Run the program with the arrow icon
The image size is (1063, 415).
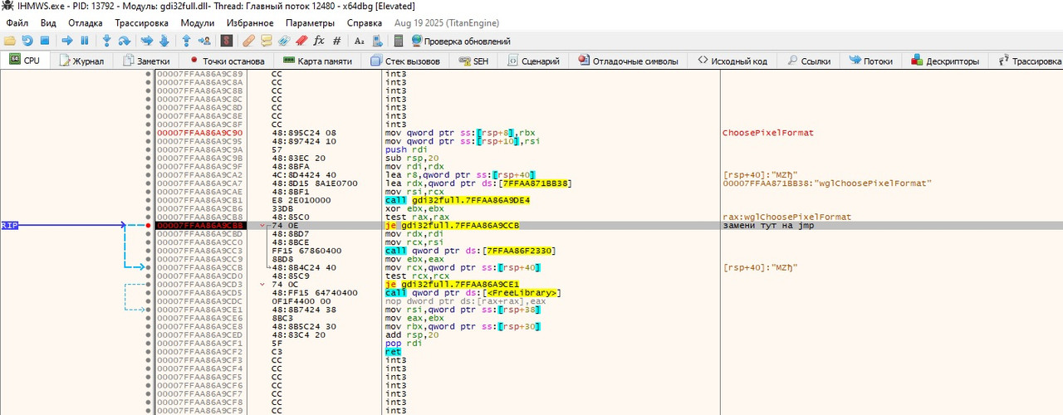point(67,41)
